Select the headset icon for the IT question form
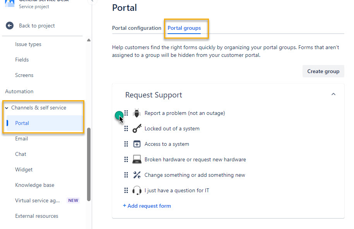The image size is (354, 229). (136, 190)
